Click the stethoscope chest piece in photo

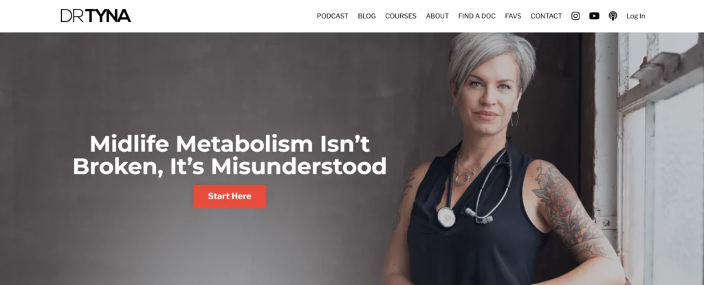[446, 217]
